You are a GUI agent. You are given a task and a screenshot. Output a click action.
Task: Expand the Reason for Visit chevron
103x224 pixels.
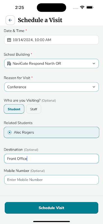[x=94, y=87]
